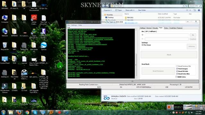Image resolution: width=205 pixels, height=115 pixels.
Task: Open the Z3X desktop folder
Action: (x=24, y=19)
